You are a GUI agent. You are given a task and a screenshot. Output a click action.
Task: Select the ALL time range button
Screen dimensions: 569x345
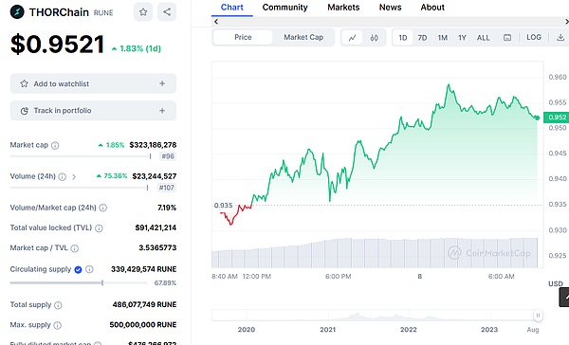[483, 38]
